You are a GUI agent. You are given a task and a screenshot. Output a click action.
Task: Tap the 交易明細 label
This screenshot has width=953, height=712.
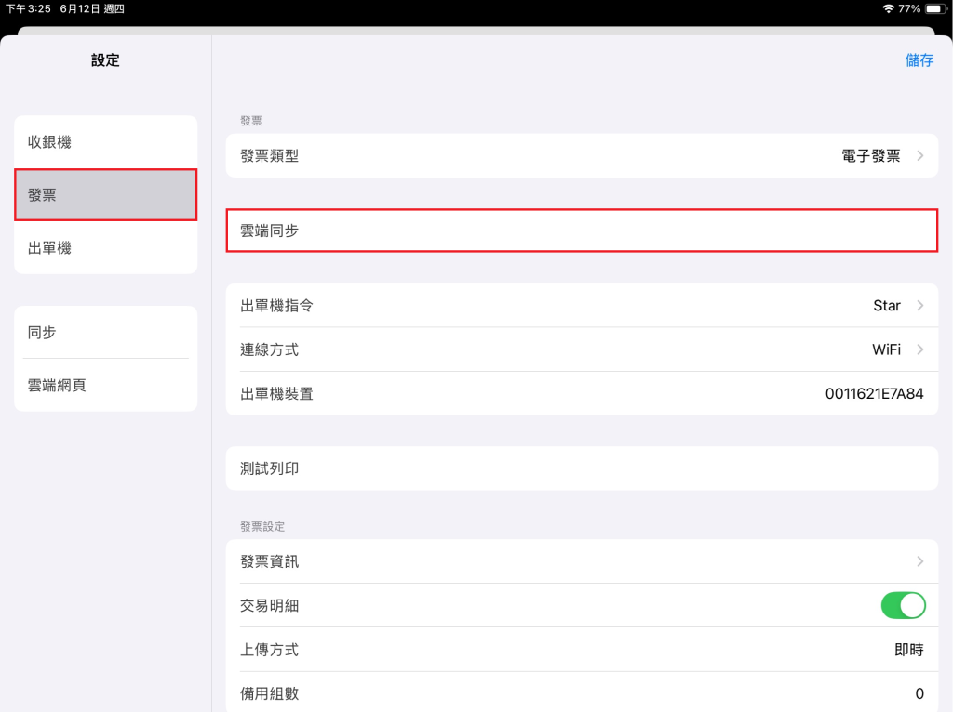[x=269, y=605]
